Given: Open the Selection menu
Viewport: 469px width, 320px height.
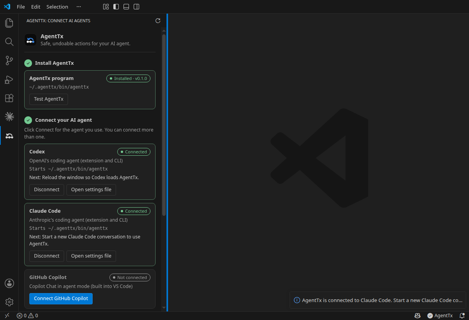Looking at the screenshot, I should click(57, 7).
